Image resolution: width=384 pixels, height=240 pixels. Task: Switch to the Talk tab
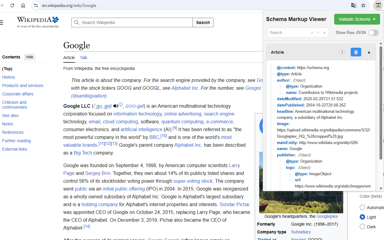[83, 58]
